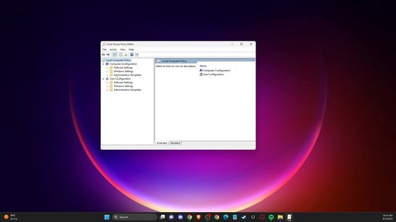Select Software Settings label under Computer Configuration
Viewport: 396px width, 222px height.
[x=123, y=68]
